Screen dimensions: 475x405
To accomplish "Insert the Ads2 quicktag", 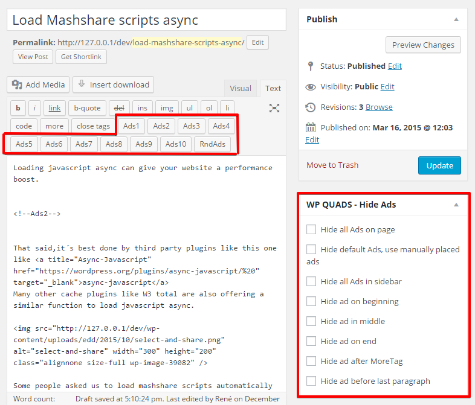I will coord(161,126).
